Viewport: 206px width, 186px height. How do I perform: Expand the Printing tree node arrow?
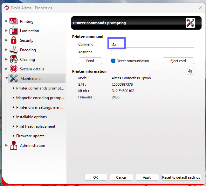coord(6,21)
